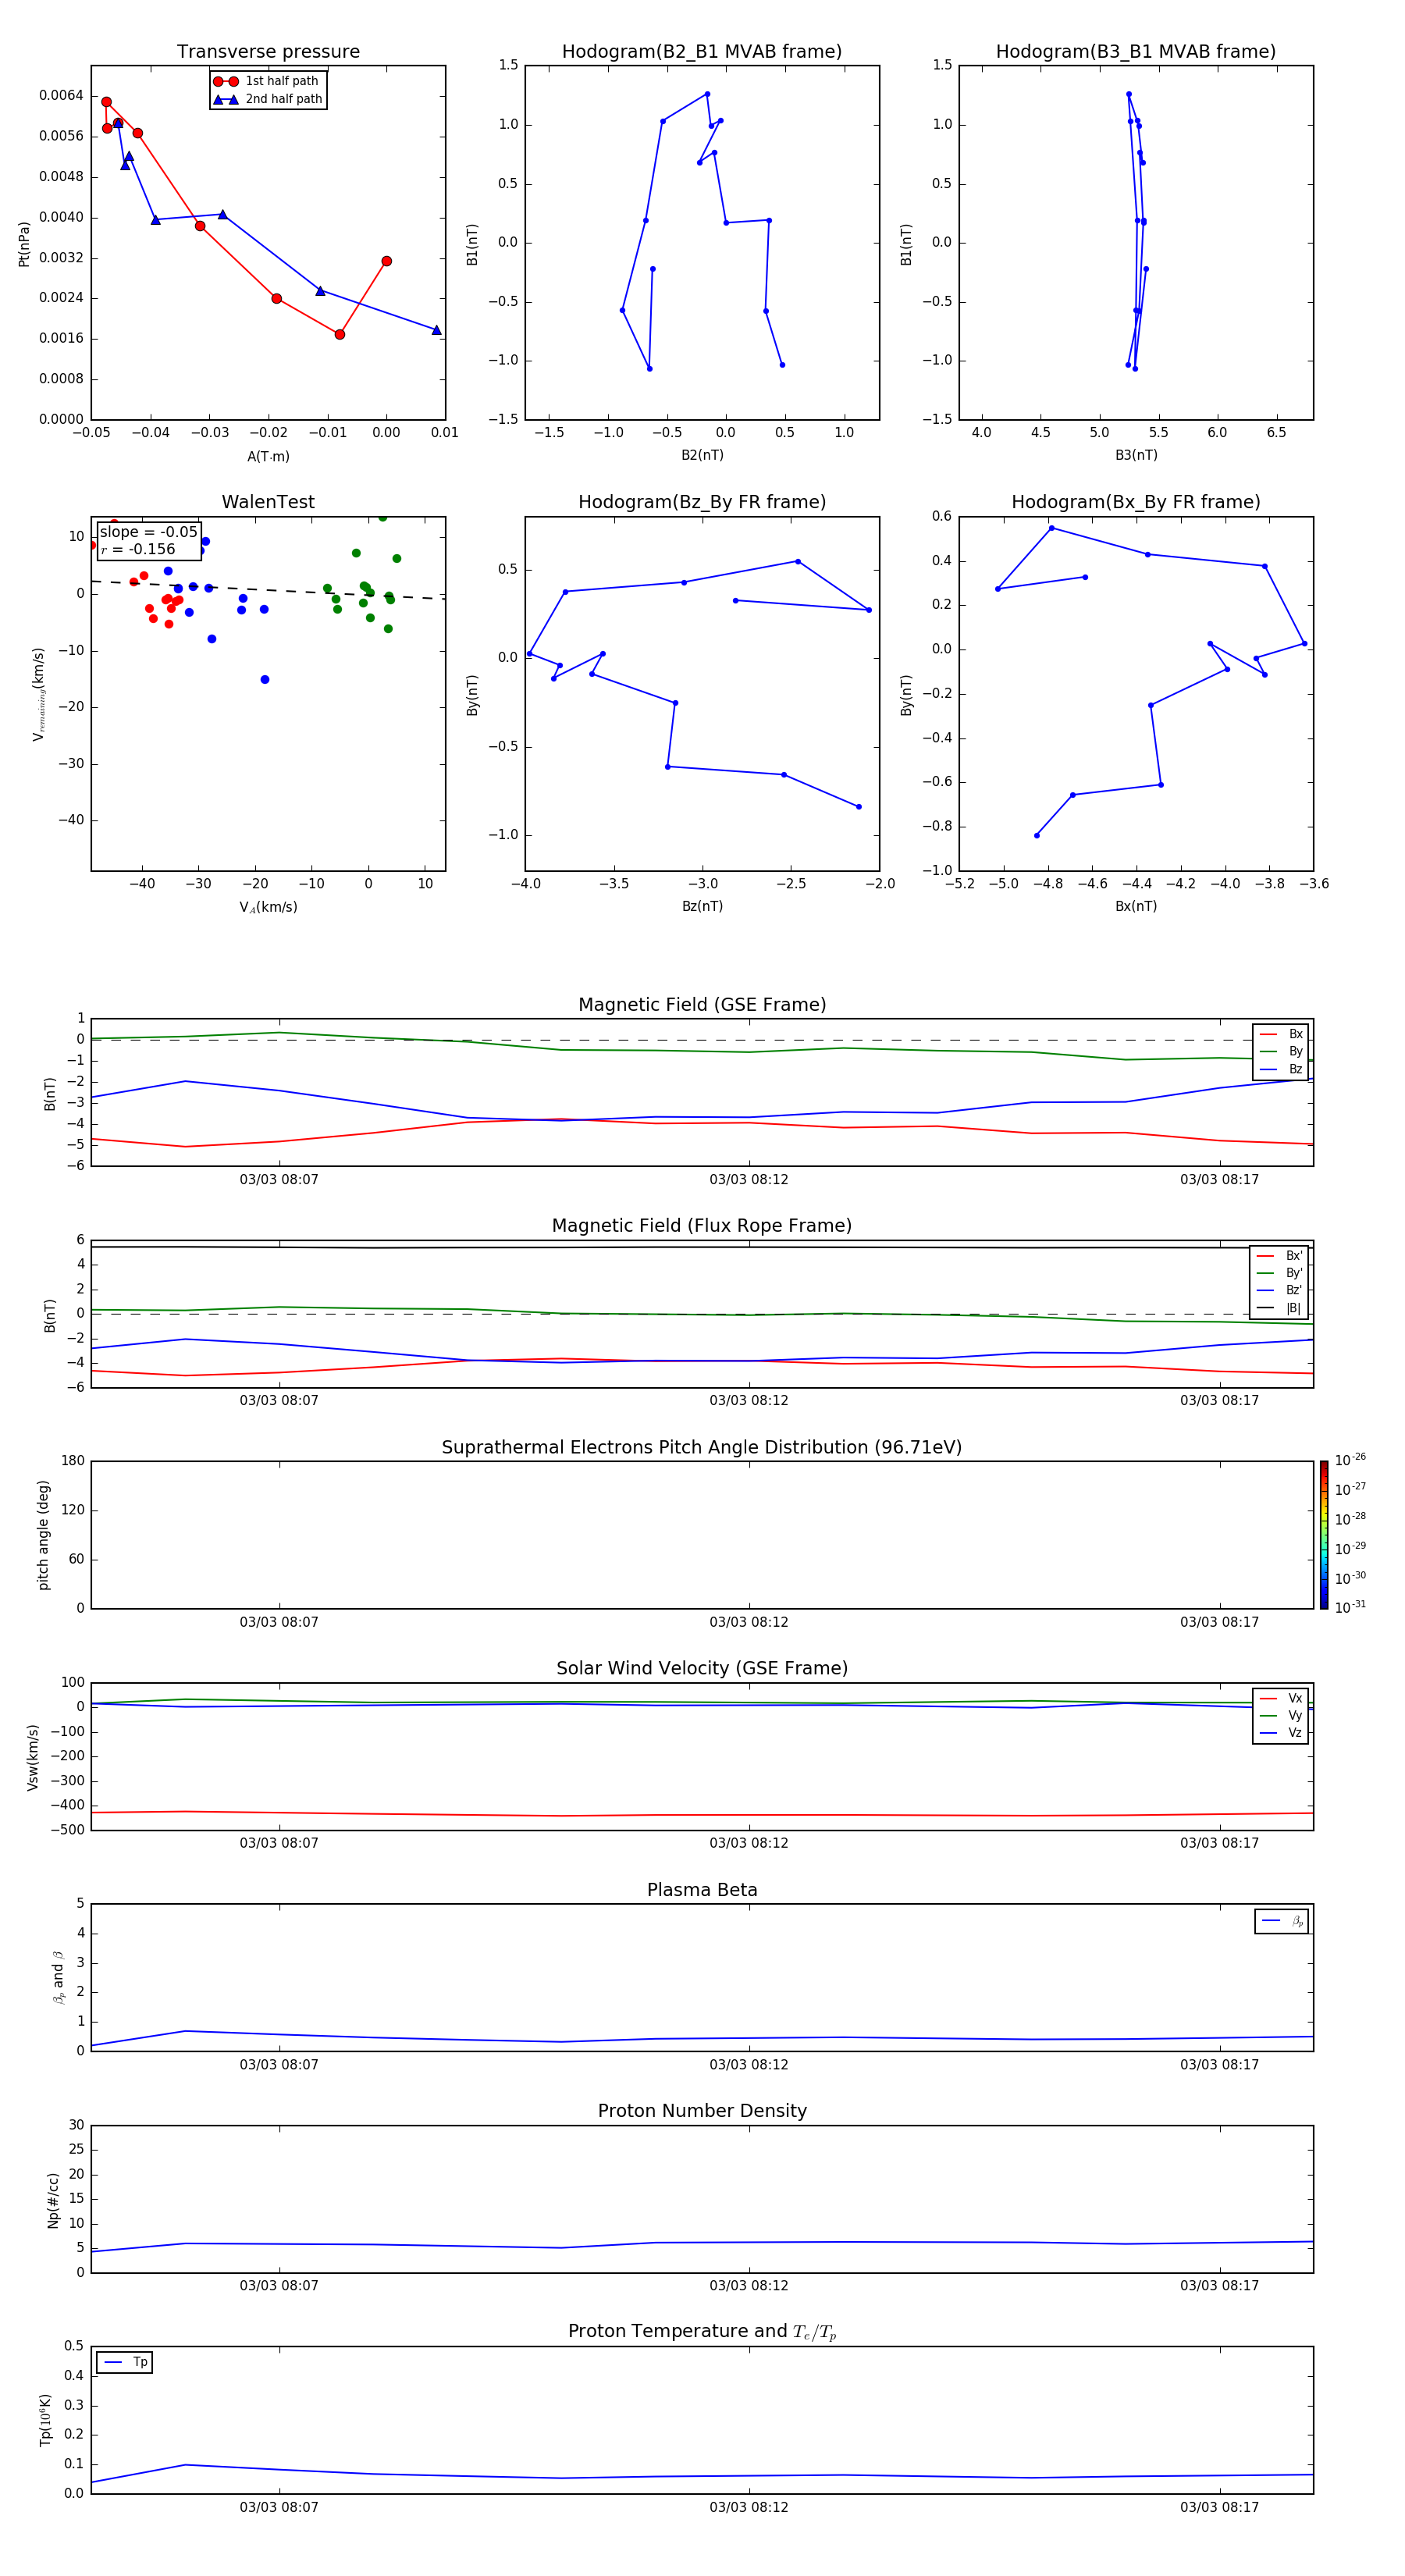The width and height of the screenshot is (1405, 2576).
Task: Click the 'Proton Temperature and Te/Tp' title
Action: point(702,2332)
